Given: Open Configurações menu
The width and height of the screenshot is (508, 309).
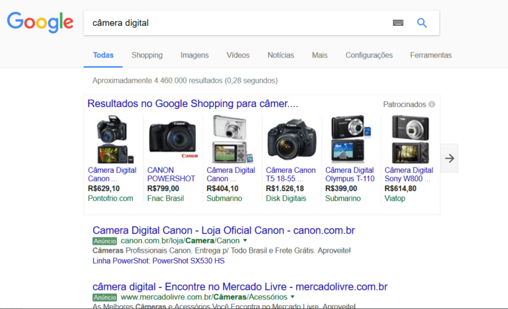Looking at the screenshot, I should pyautogui.click(x=369, y=55).
